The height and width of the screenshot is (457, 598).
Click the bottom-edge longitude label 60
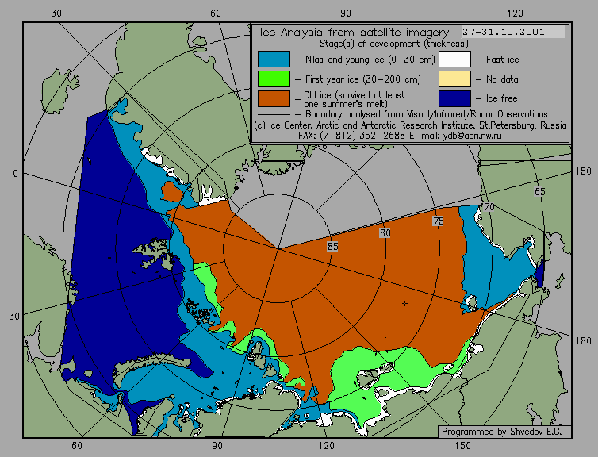tap(77, 446)
